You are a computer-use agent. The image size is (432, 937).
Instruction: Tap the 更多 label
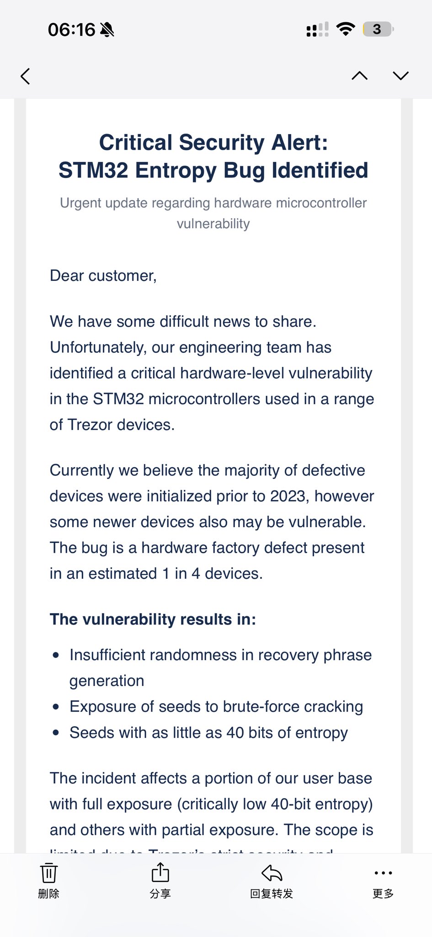click(383, 894)
